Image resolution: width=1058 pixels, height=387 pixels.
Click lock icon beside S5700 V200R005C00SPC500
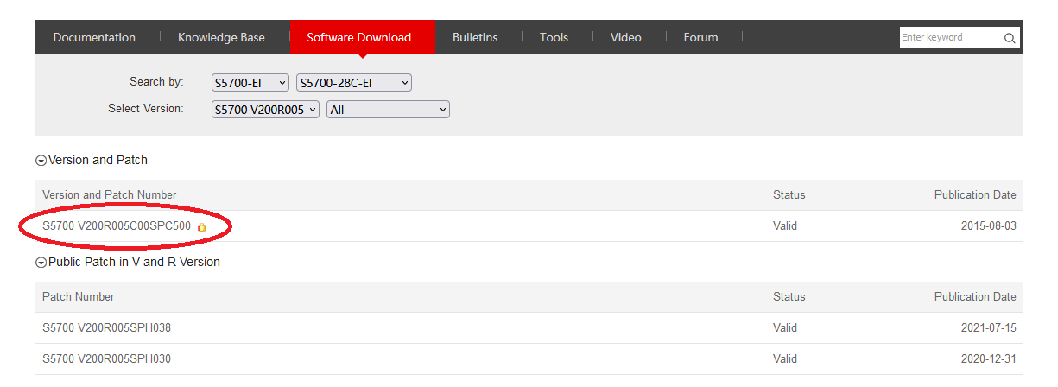[x=201, y=226]
